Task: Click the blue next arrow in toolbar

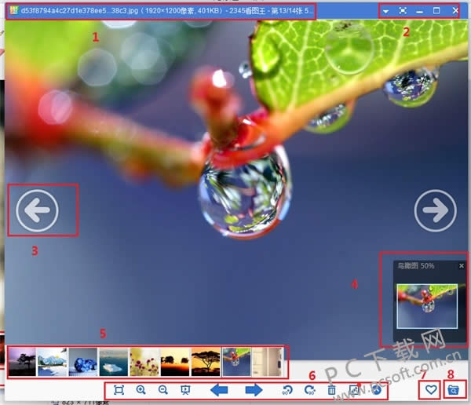Action: [x=254, y=390]
